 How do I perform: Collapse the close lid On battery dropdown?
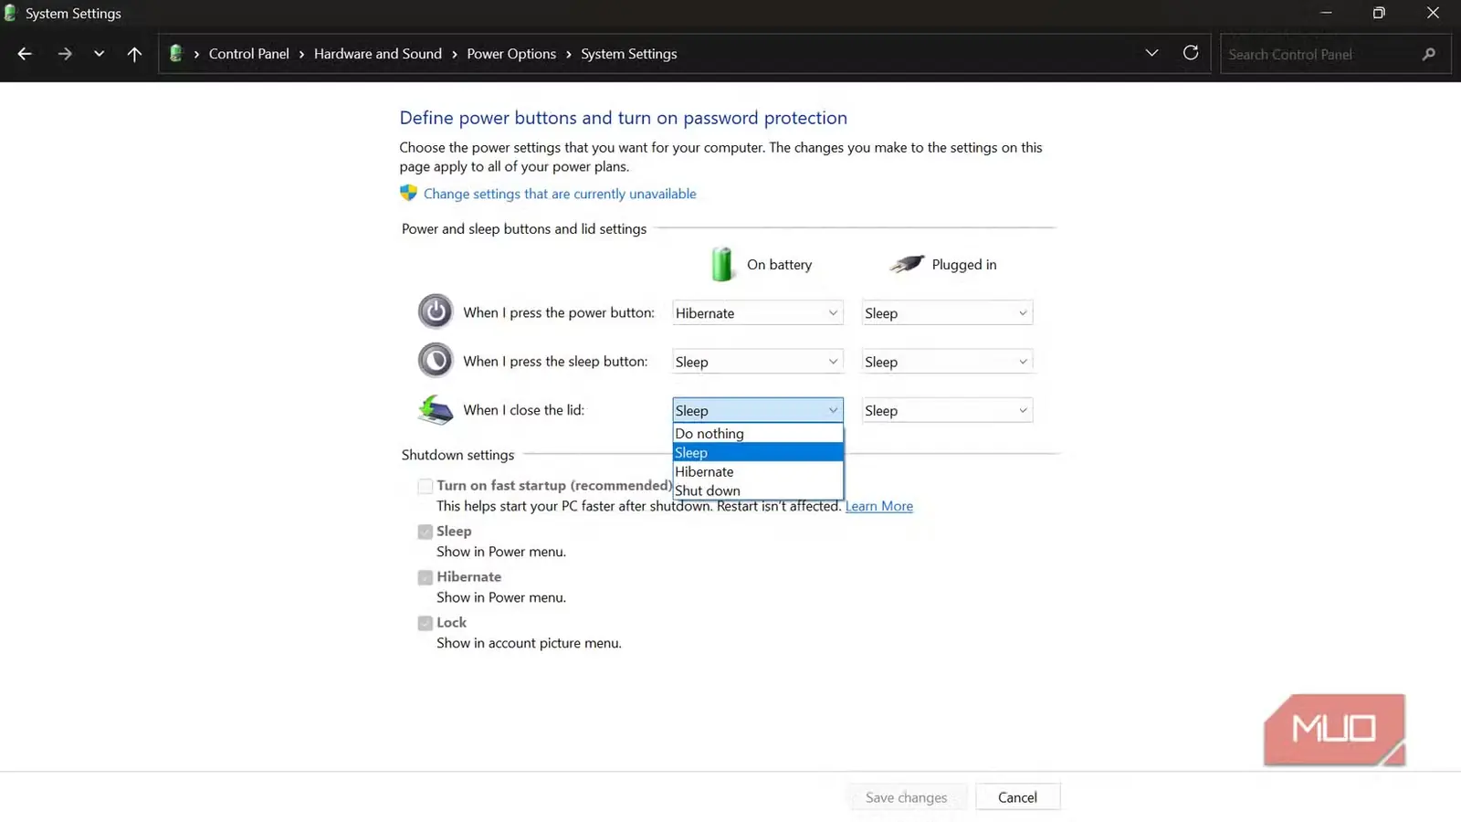click(x=758, y=410)
